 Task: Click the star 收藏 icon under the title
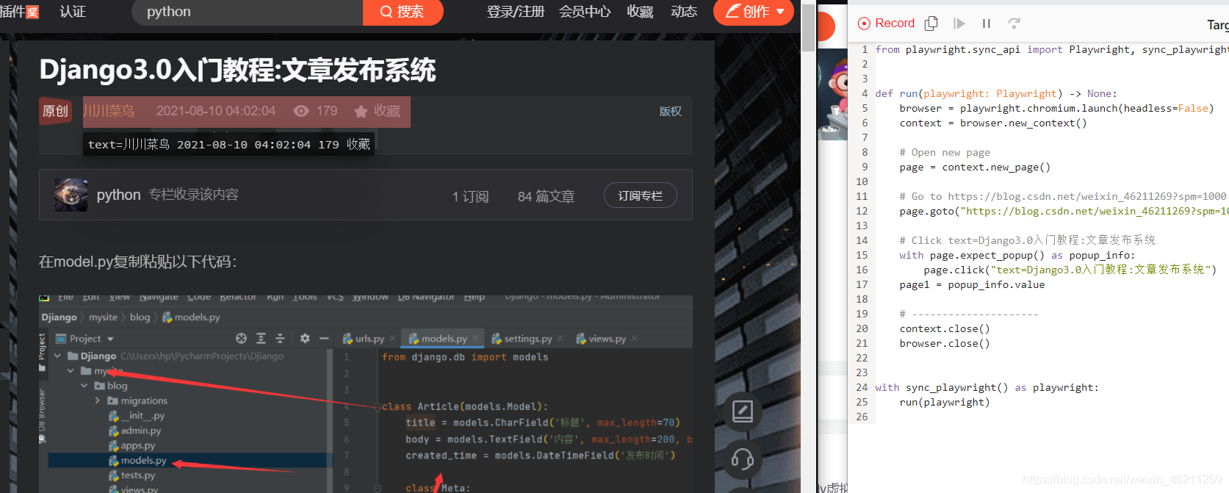click(x=361, y=112)
